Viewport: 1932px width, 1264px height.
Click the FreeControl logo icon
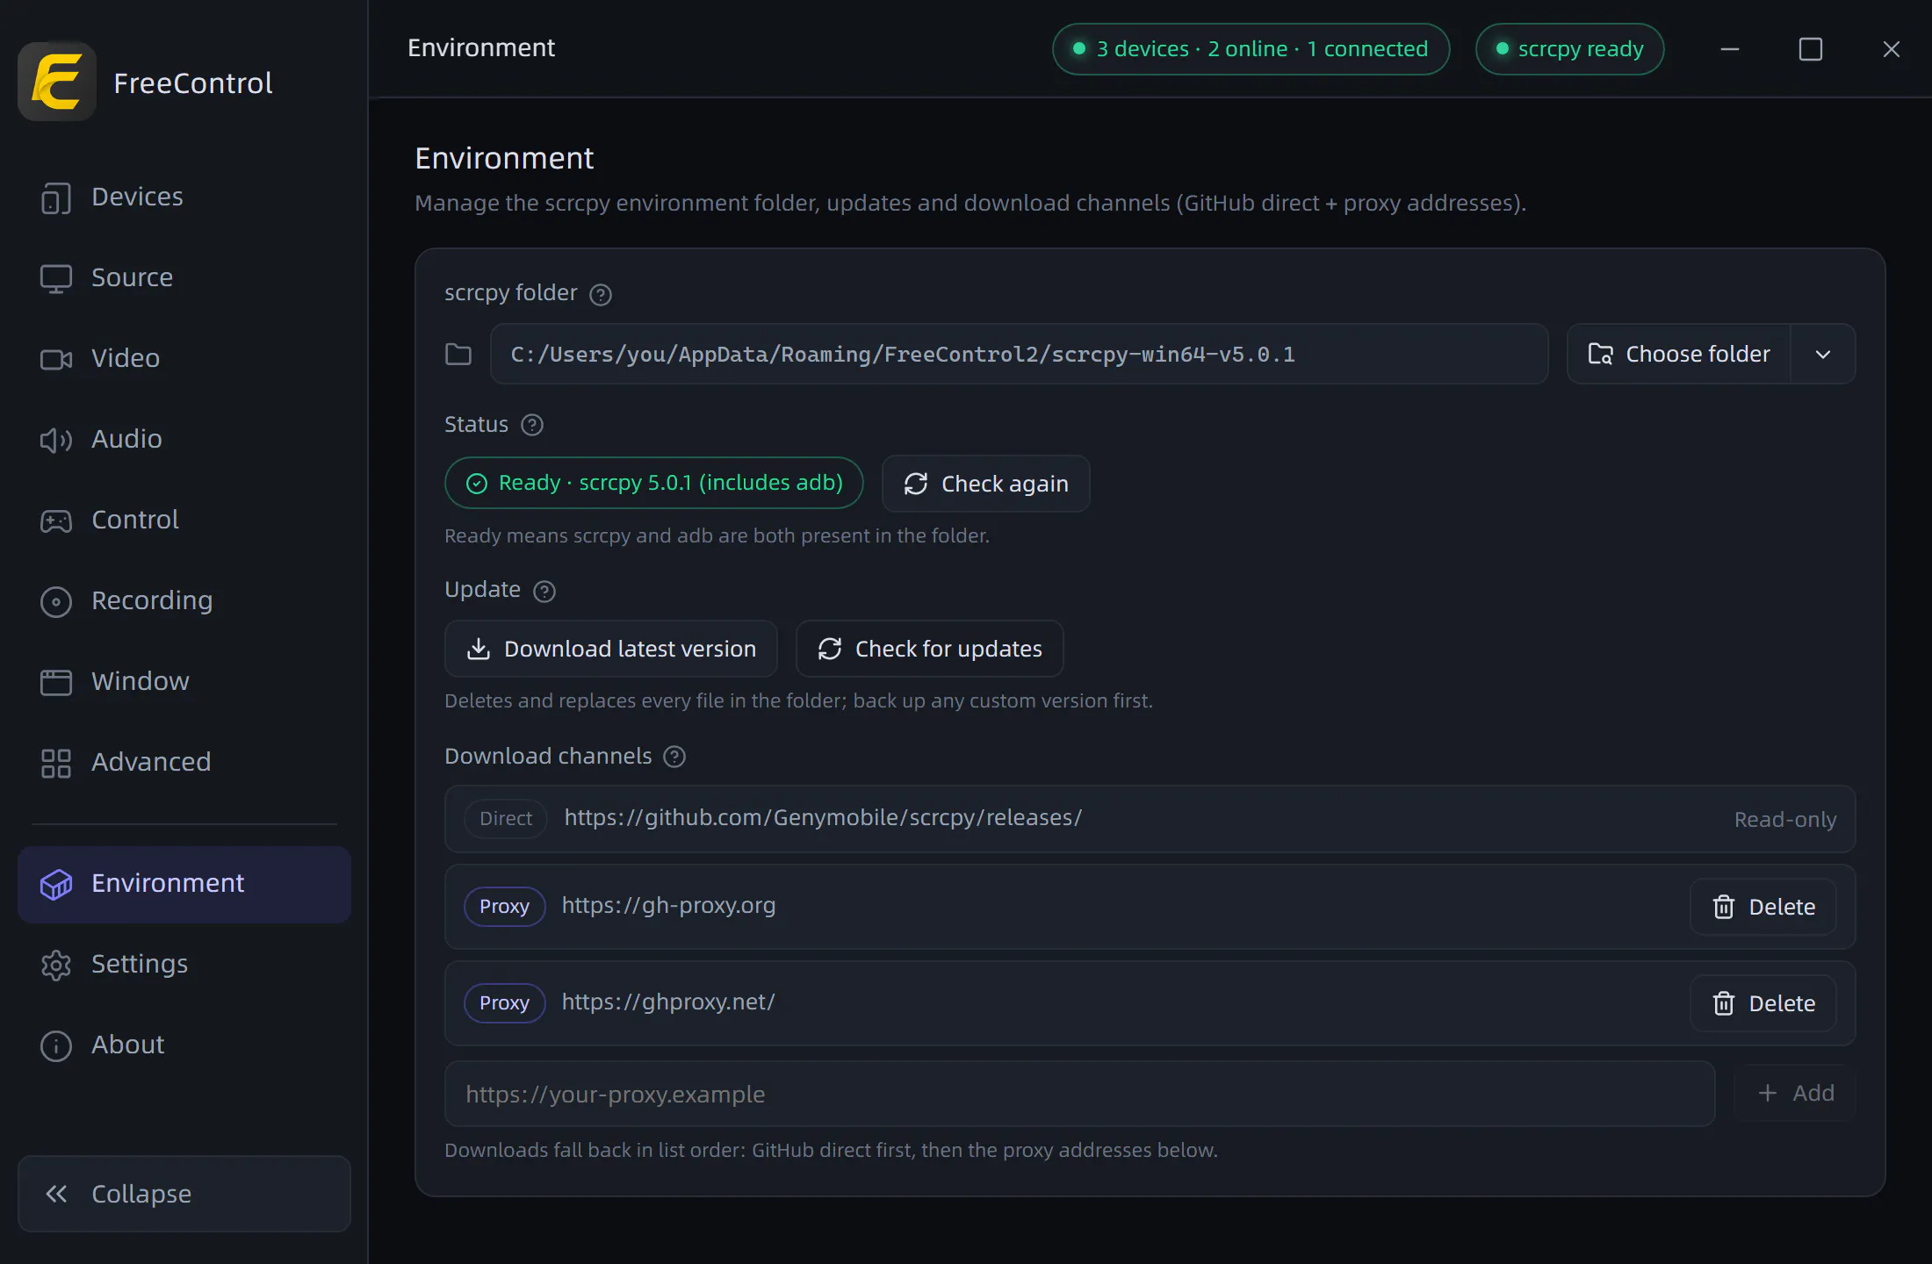tap(57, 82)
